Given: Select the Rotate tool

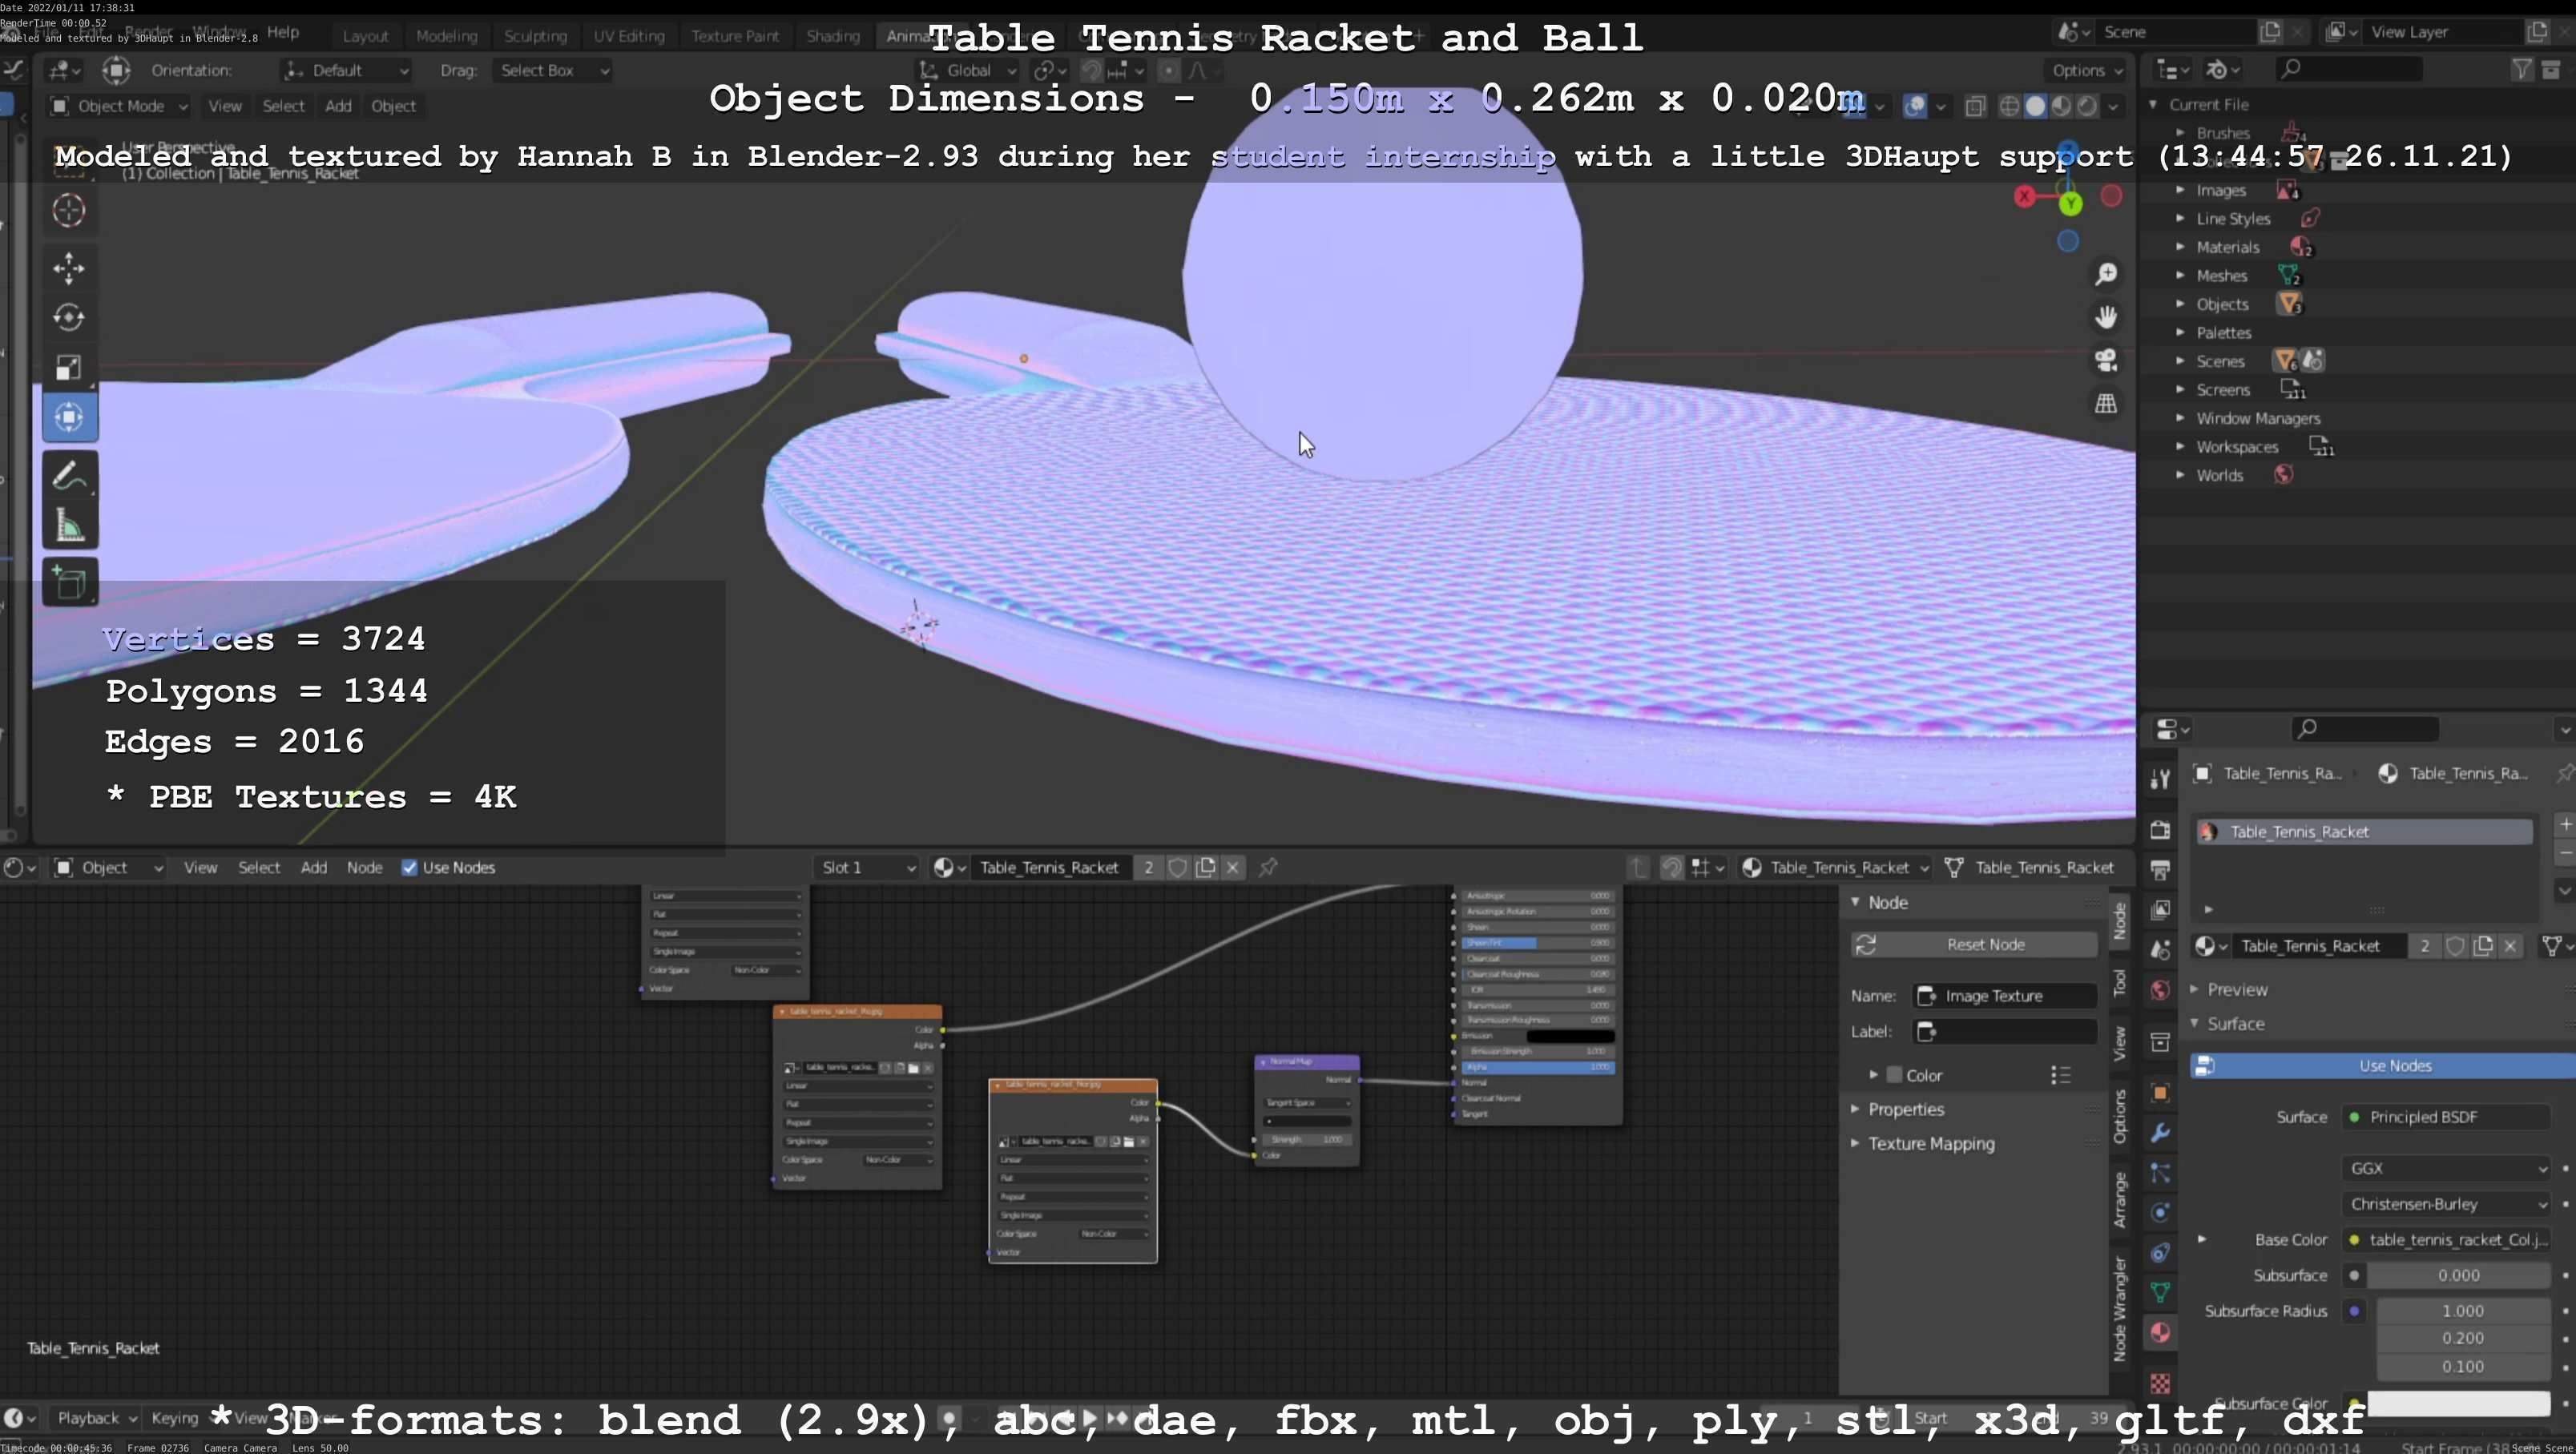Looking at the screenshot, I should coord(69,318).
